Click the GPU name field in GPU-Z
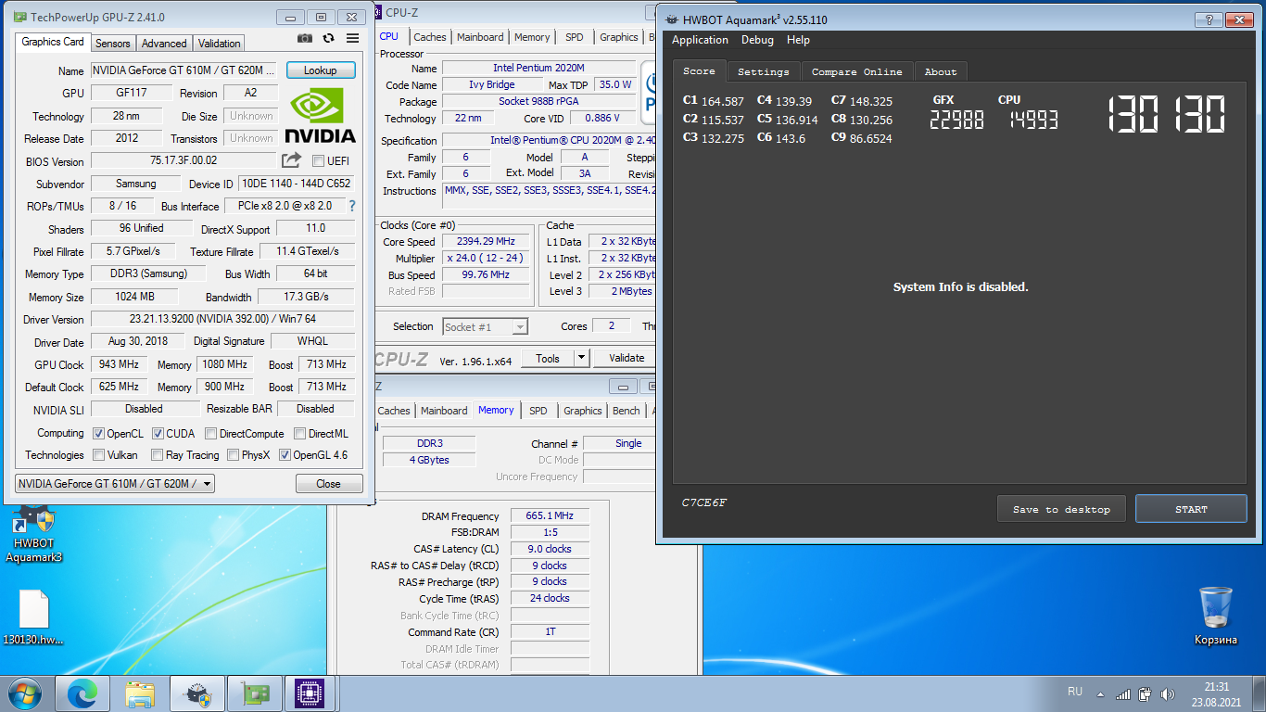Viewport: 1266px width, 712px height. coord(184,70)
